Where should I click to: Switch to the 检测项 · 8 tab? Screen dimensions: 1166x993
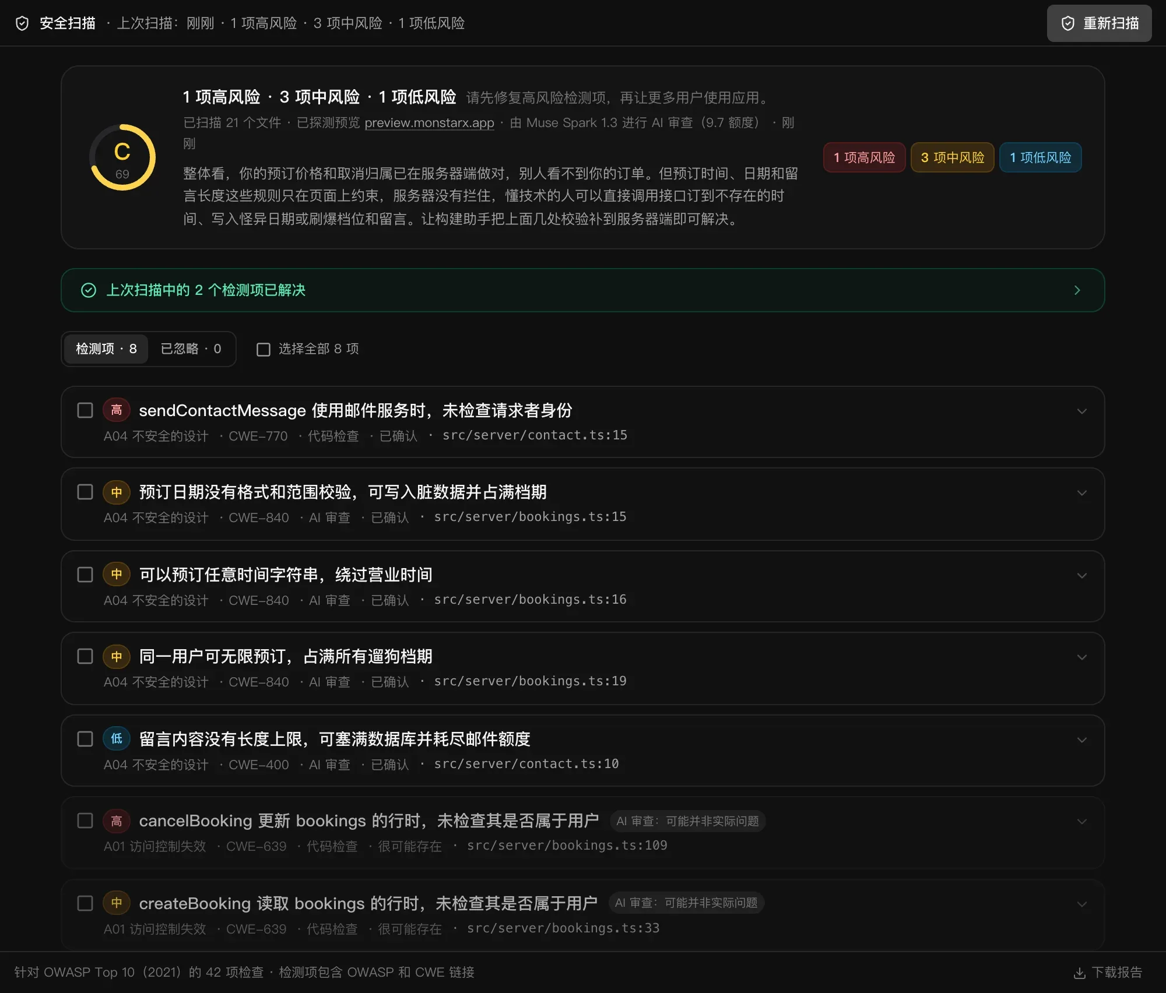click(x=106, y=349)
